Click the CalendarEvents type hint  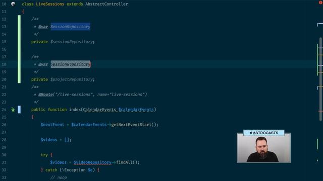pyautogui.click(x=99, y=110)
